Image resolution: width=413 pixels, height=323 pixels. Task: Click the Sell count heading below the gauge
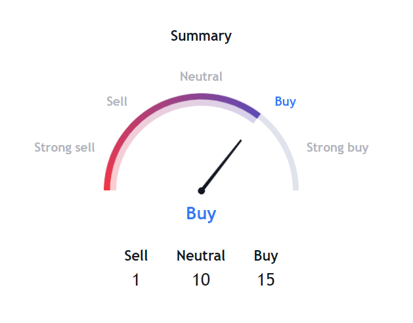136,256
